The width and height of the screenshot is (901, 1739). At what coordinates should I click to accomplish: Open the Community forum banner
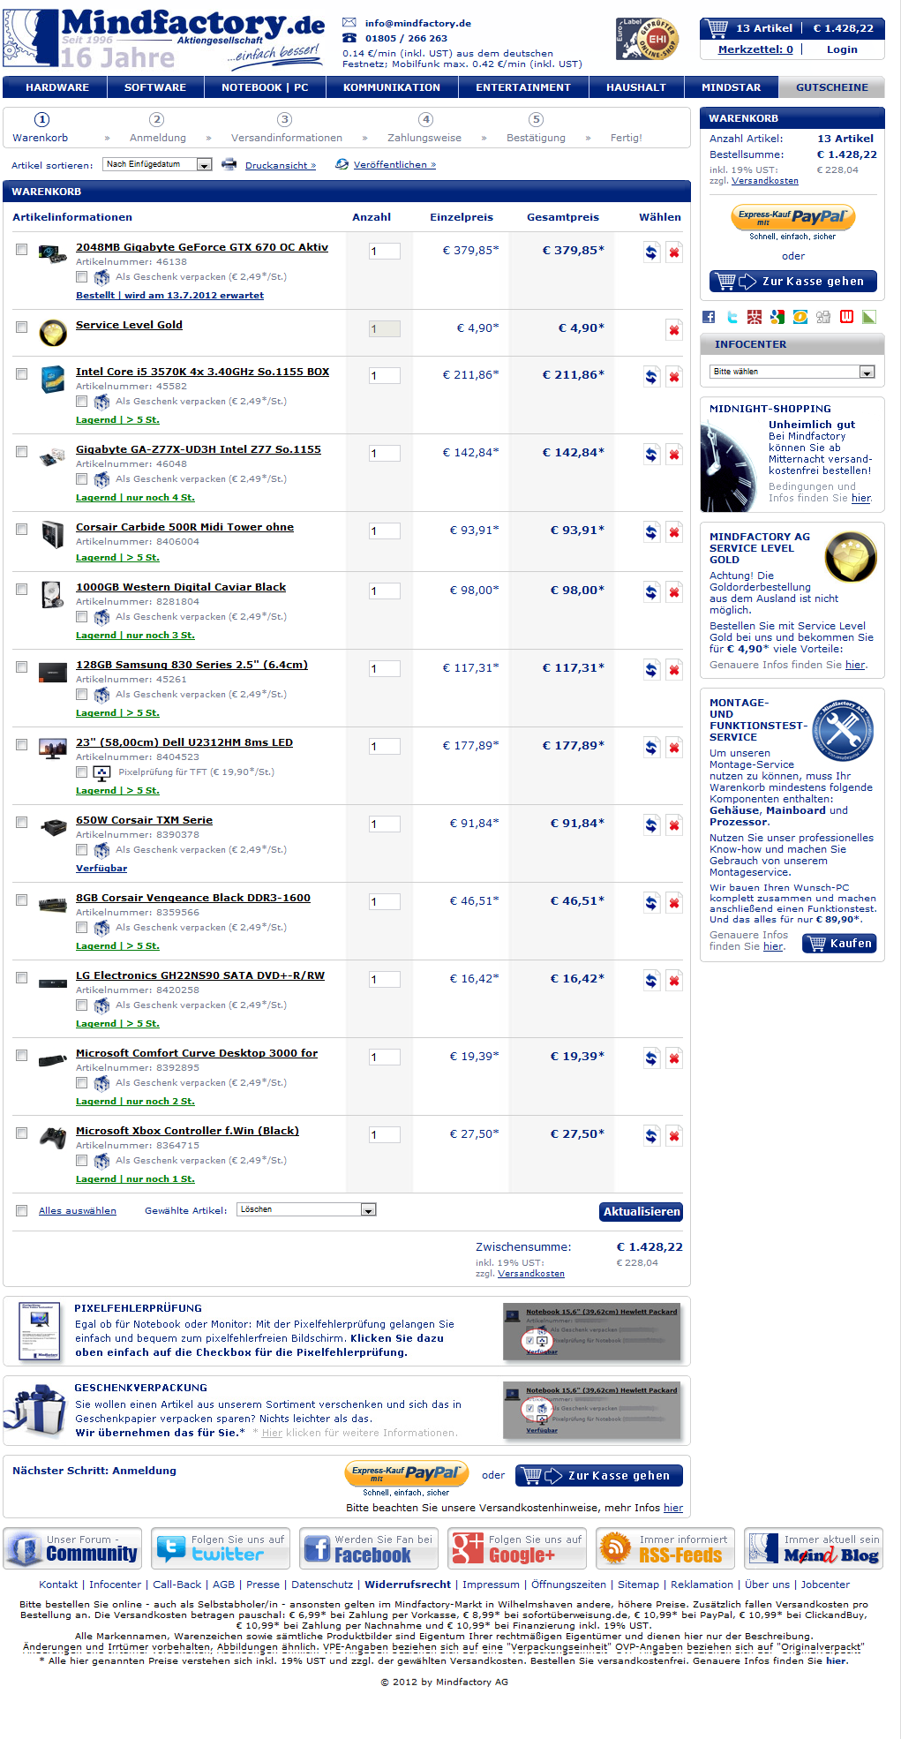[x=72, y=1548]
